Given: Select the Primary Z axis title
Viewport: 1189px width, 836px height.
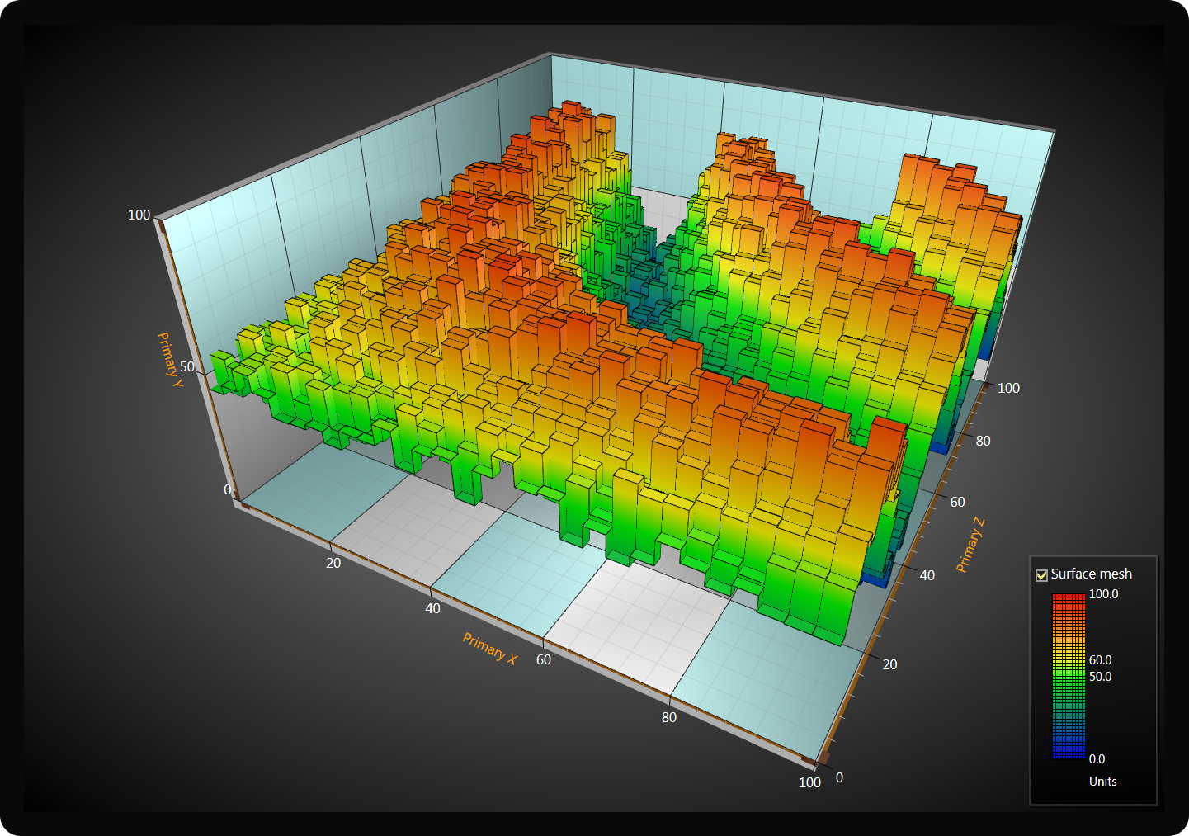Looking at the screenshot, I should (x=970, y=545).
